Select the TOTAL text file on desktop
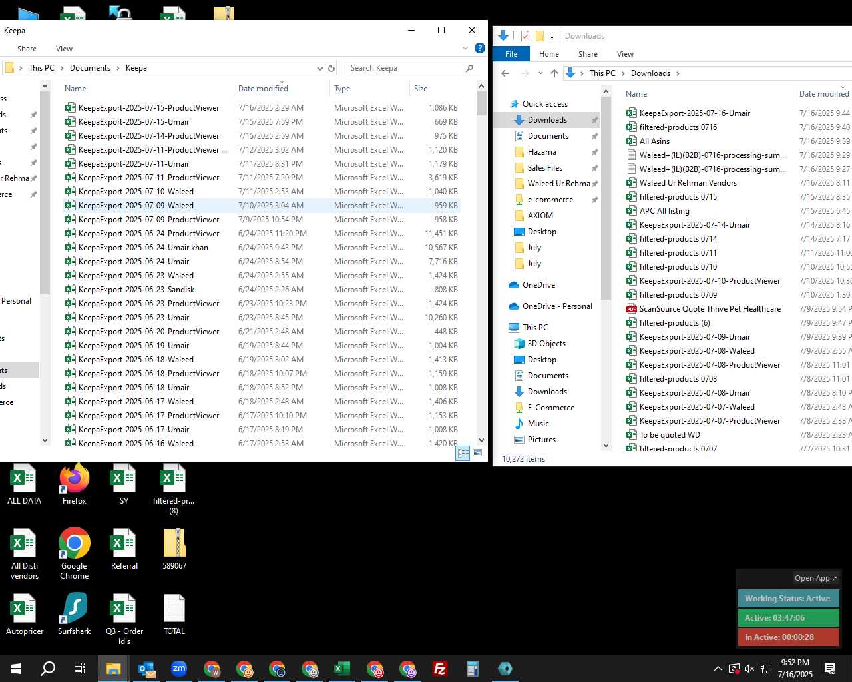The image size is (852, 682). click(x=174, y=615)
